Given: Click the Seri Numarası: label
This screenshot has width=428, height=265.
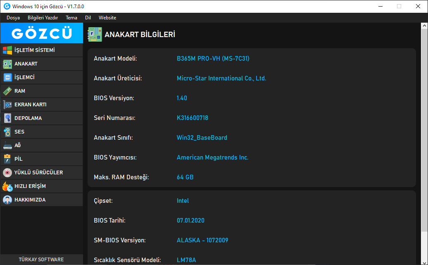Looking at the screenshot, I should (x=115, y=118).
